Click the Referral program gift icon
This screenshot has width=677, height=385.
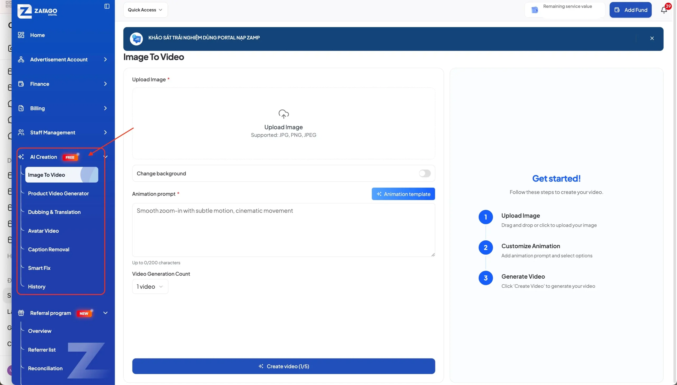[x=21, y=313]
